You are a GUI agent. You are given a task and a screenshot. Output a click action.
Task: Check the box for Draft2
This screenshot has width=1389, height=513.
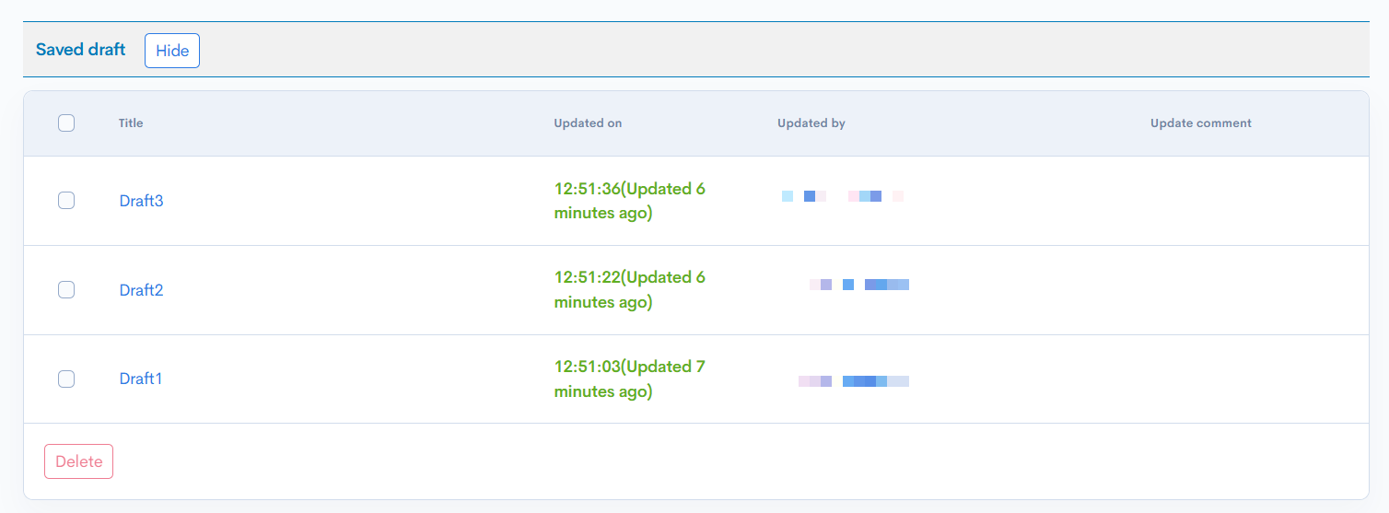pos(66,289)
